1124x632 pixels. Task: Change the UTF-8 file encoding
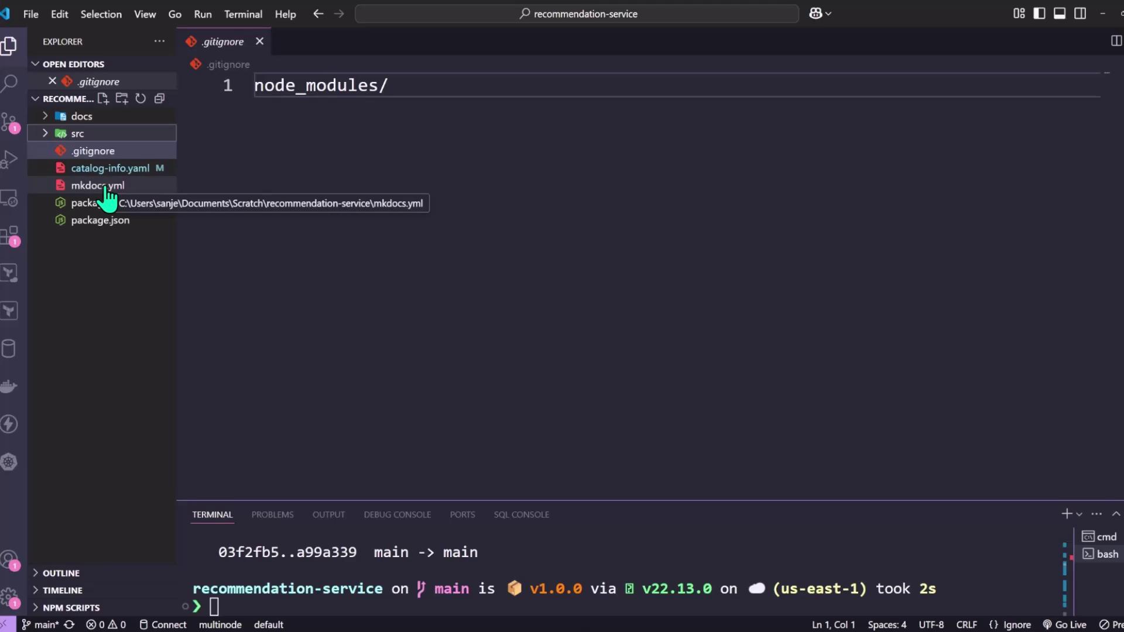coord(931,624)
